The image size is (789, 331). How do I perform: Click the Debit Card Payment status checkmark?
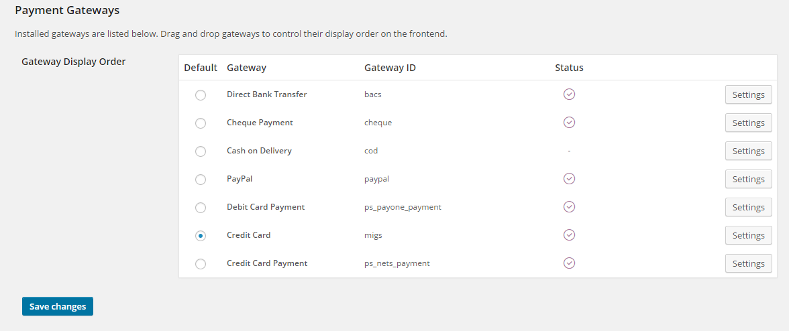click(570, 207)
